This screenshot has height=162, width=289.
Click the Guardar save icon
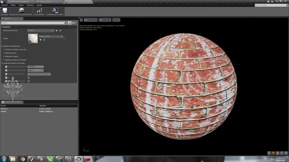pyautogui.click(x=5, y=10)
